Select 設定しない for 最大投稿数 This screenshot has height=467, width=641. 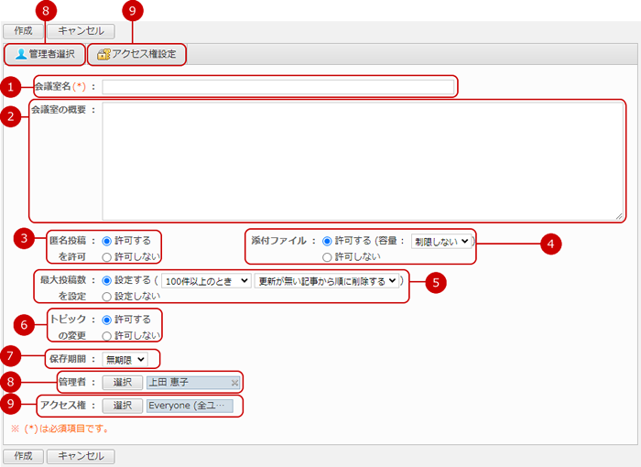pos(107,297)
